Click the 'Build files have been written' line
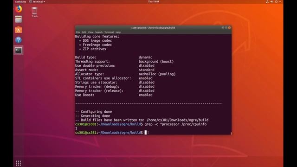Image resolution: width=297 pixels, height=167 pixels. pyautogui.click(x=142, y=120)
